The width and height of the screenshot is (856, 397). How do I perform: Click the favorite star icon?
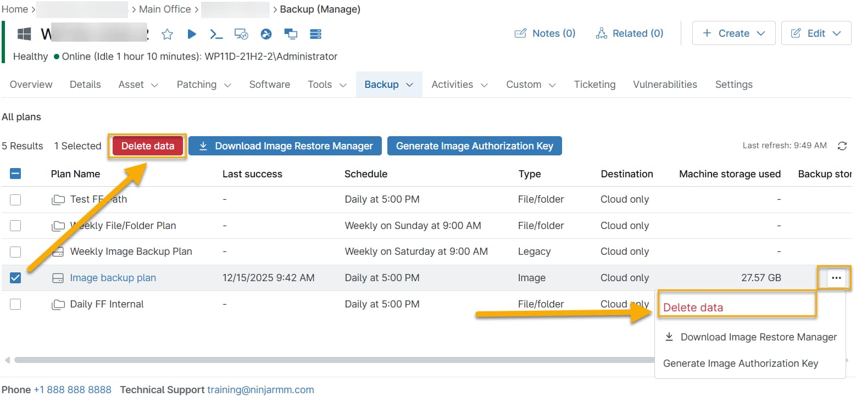pyautogui.click(x=168, y=35)
